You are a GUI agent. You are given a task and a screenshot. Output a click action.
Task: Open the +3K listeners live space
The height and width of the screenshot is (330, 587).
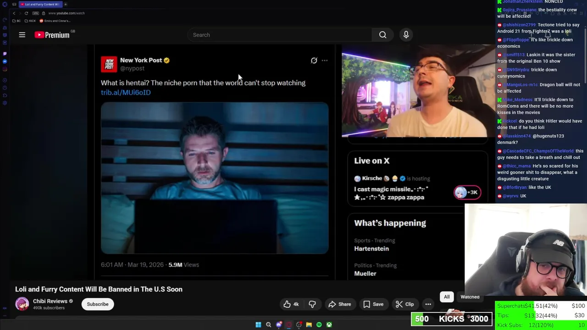point(467,192)
